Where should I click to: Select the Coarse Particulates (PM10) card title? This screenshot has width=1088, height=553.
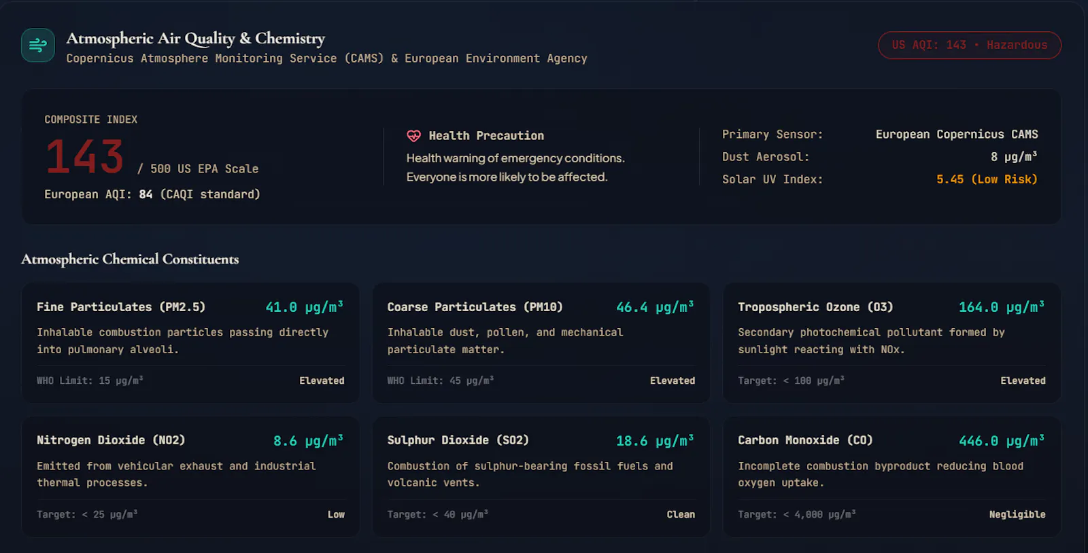click(475, 307)
